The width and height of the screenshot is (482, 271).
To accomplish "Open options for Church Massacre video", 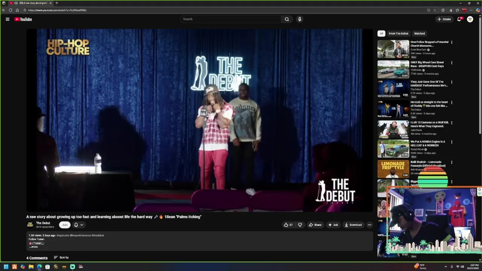I will pyautogui.click(x=451, y=42).
